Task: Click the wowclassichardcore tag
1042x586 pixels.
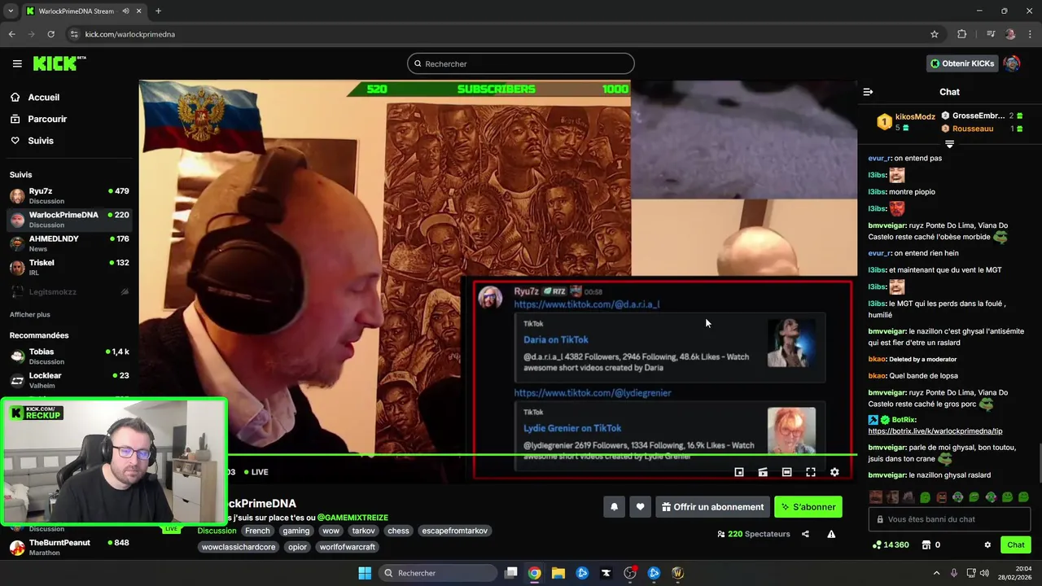Action: [x=239, y=547]
